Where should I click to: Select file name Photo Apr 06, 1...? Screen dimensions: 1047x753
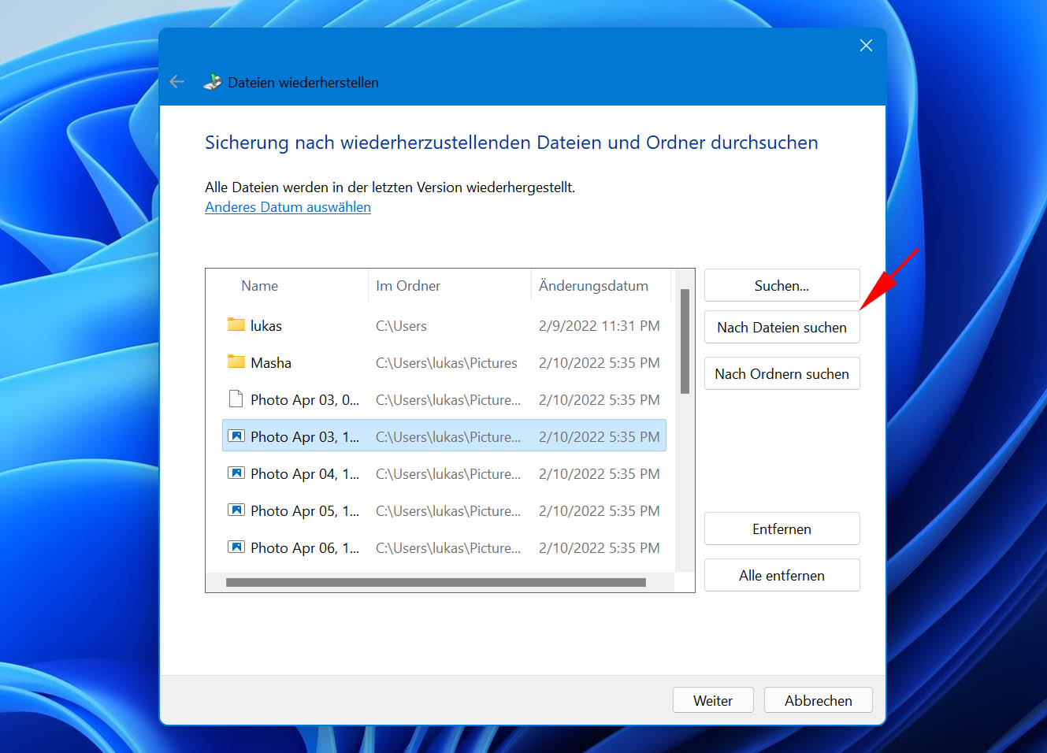pyautogui.click(x=305, y=547)
